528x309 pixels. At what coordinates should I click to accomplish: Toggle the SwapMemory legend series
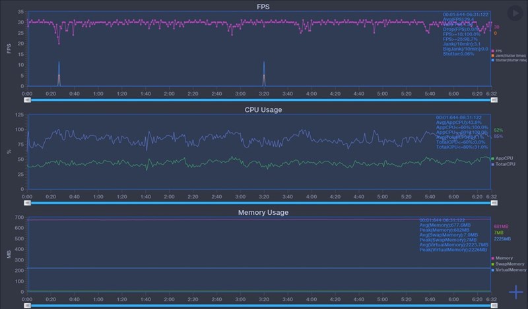point(508,264)
